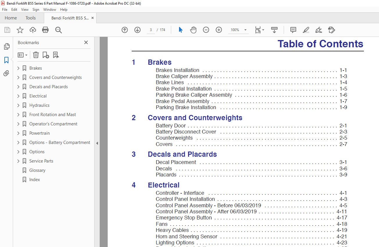The height and width of the screenshot is (247, 379).
Task: Open the Page Thumbnails panel
Action: (6, 46)
